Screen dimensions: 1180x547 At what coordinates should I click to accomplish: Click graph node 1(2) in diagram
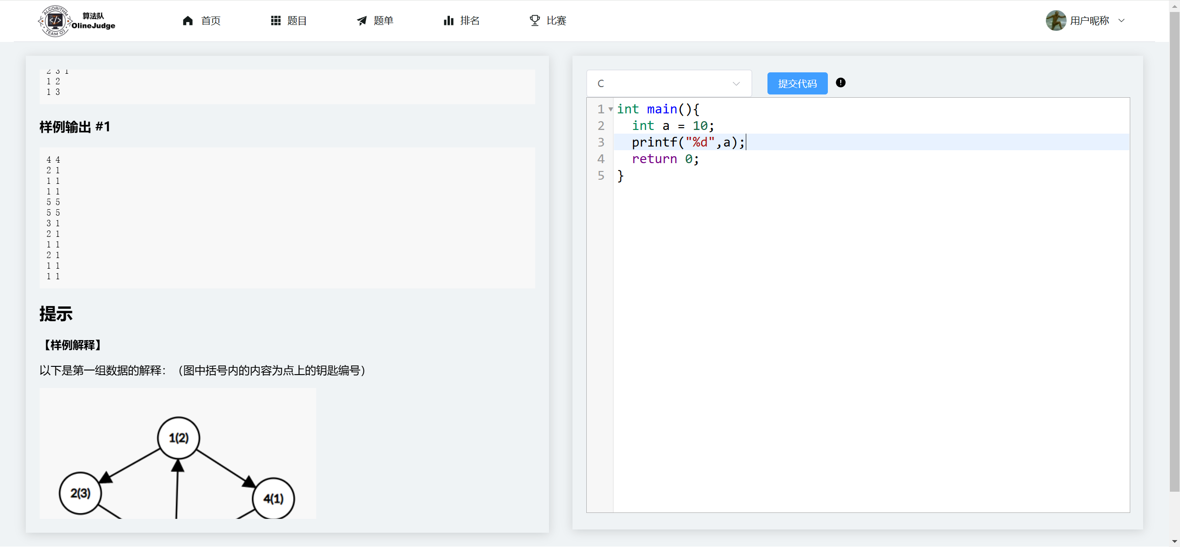[x=179, y=438]
